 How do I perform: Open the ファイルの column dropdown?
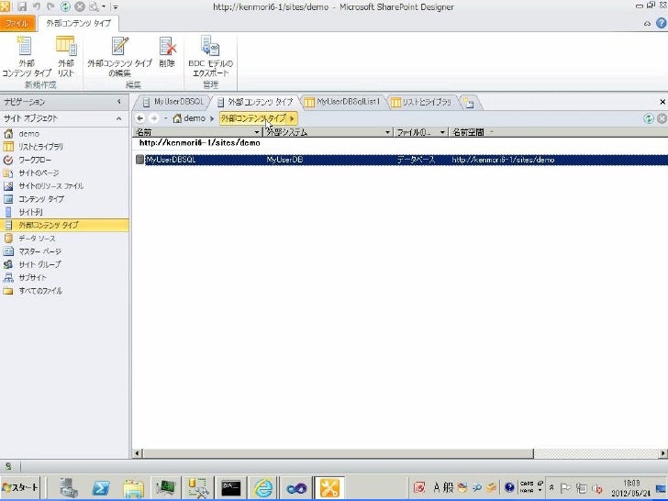coord(442,132)
